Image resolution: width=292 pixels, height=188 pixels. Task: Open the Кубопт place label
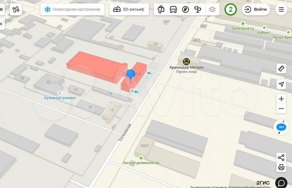point(264,32)
